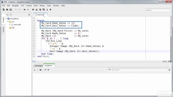The image size is (173, 97).
Task: Click the 'begin' keyword on line 16
Action: tap(41, 20)
